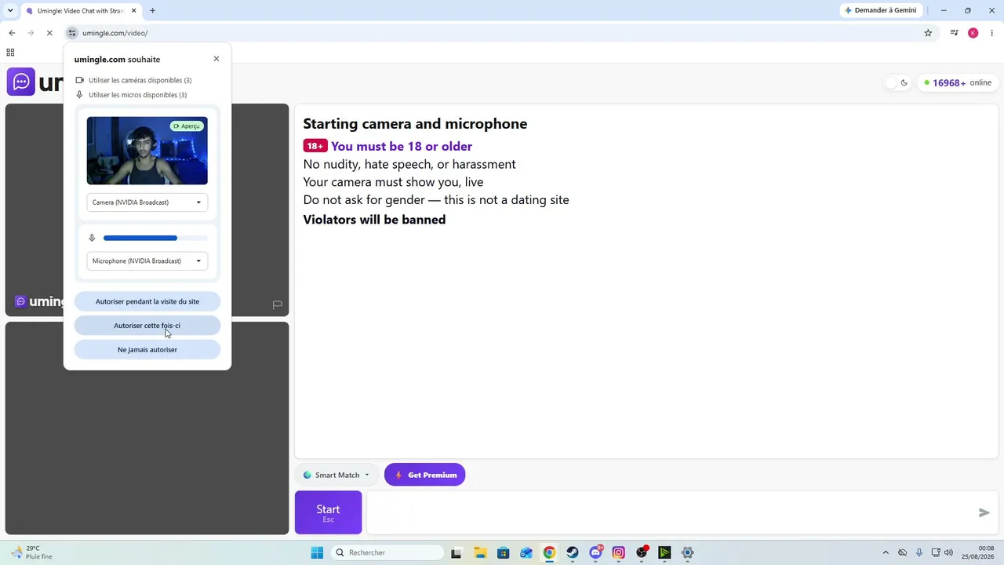
Task: Open the black-and-red round app on taskbar
Action: pyautogui.click(x=642, y=552)
